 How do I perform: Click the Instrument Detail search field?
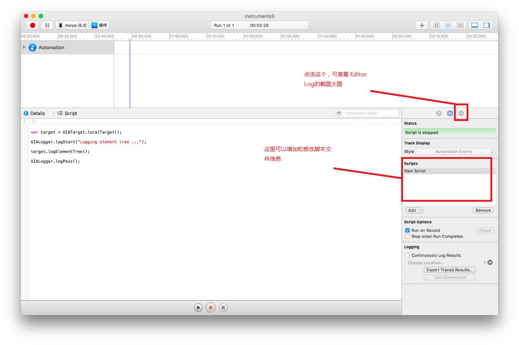tap(367, 113)
